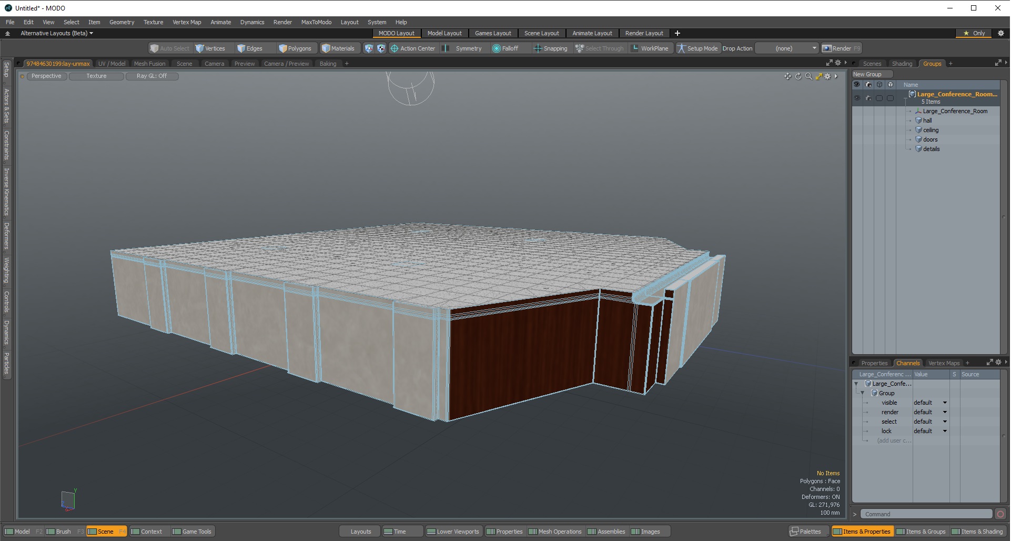Open viewport settings gear in 3D view
Viewport: 1011px width, 541px height.
(827, 76)
